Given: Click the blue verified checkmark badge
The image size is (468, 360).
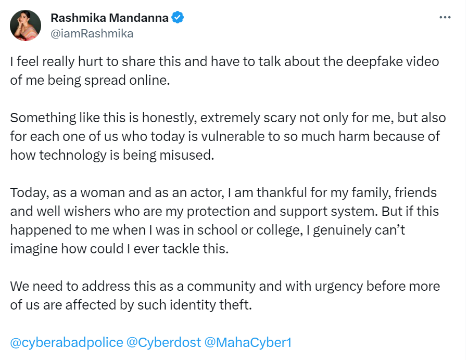Looking at the screenshot, I should pyautogui.click(x=177, y=17).
